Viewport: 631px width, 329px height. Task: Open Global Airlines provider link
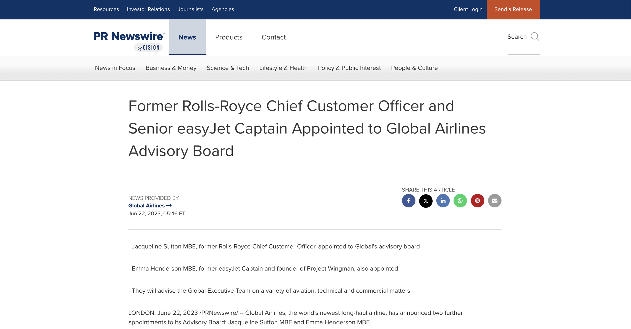(150, 206)
